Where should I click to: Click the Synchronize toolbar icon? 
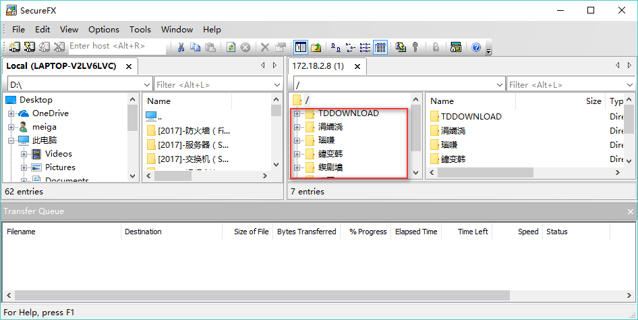coord(401,47)
